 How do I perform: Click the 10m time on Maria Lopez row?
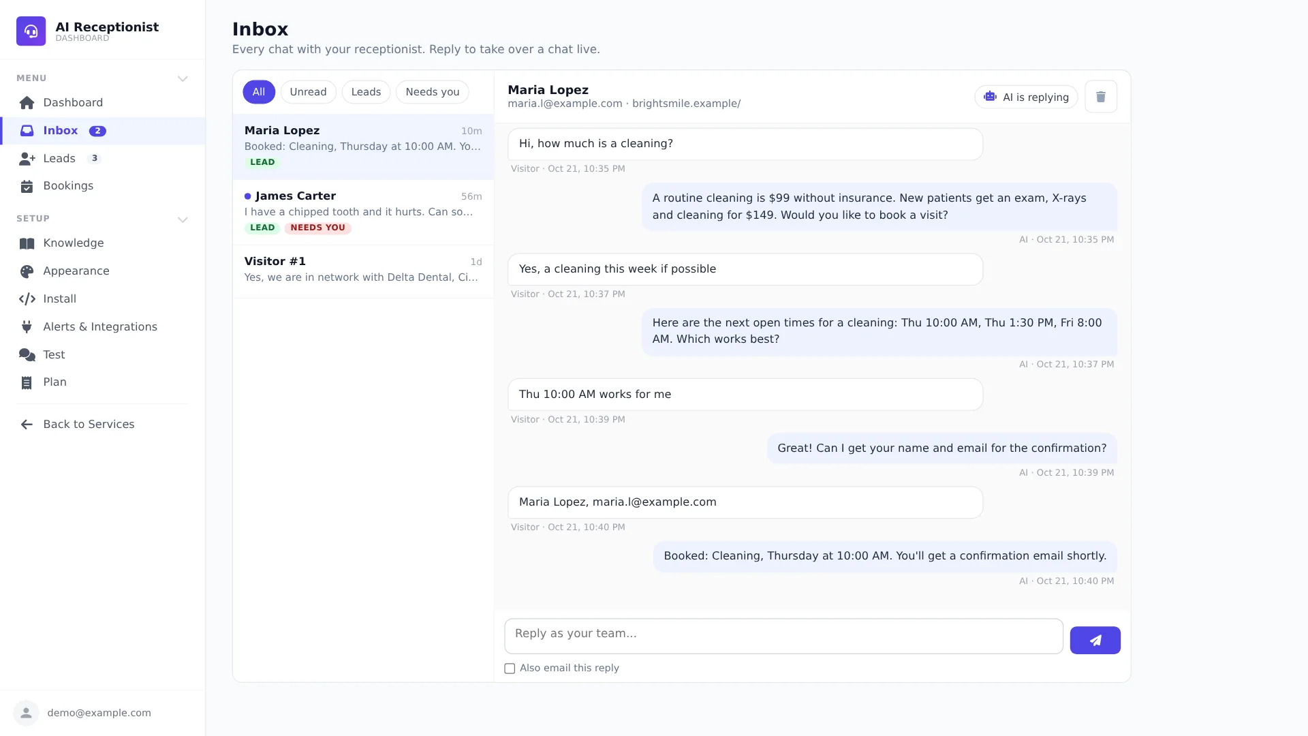[x=471, y=132]
